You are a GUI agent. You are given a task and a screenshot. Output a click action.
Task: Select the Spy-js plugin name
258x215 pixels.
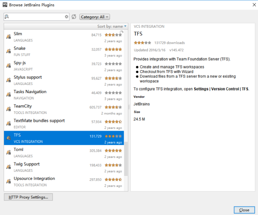(x=20, y=63)
